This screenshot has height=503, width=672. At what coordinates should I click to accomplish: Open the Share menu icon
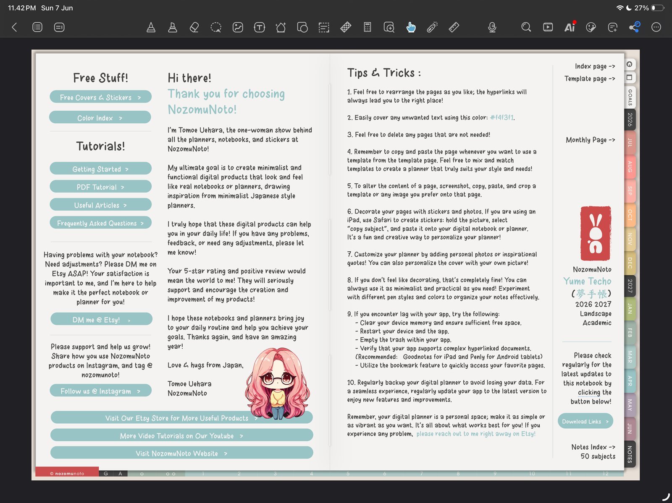pyautogui.click(x=634, y=27)
